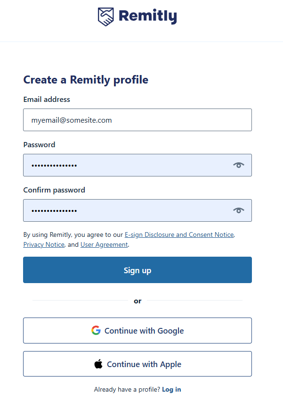This screenshot has width=283, height=402.
Task: Show the Confirm password field's text via eye icon
Action: pyautogui.click(x=238, y=210)
